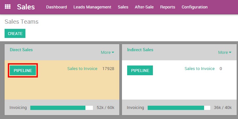The width and height of the screenshot is (238, 119).
Task: Click the Indirect Sales invoicing progress bar
Action: point(179,108)
